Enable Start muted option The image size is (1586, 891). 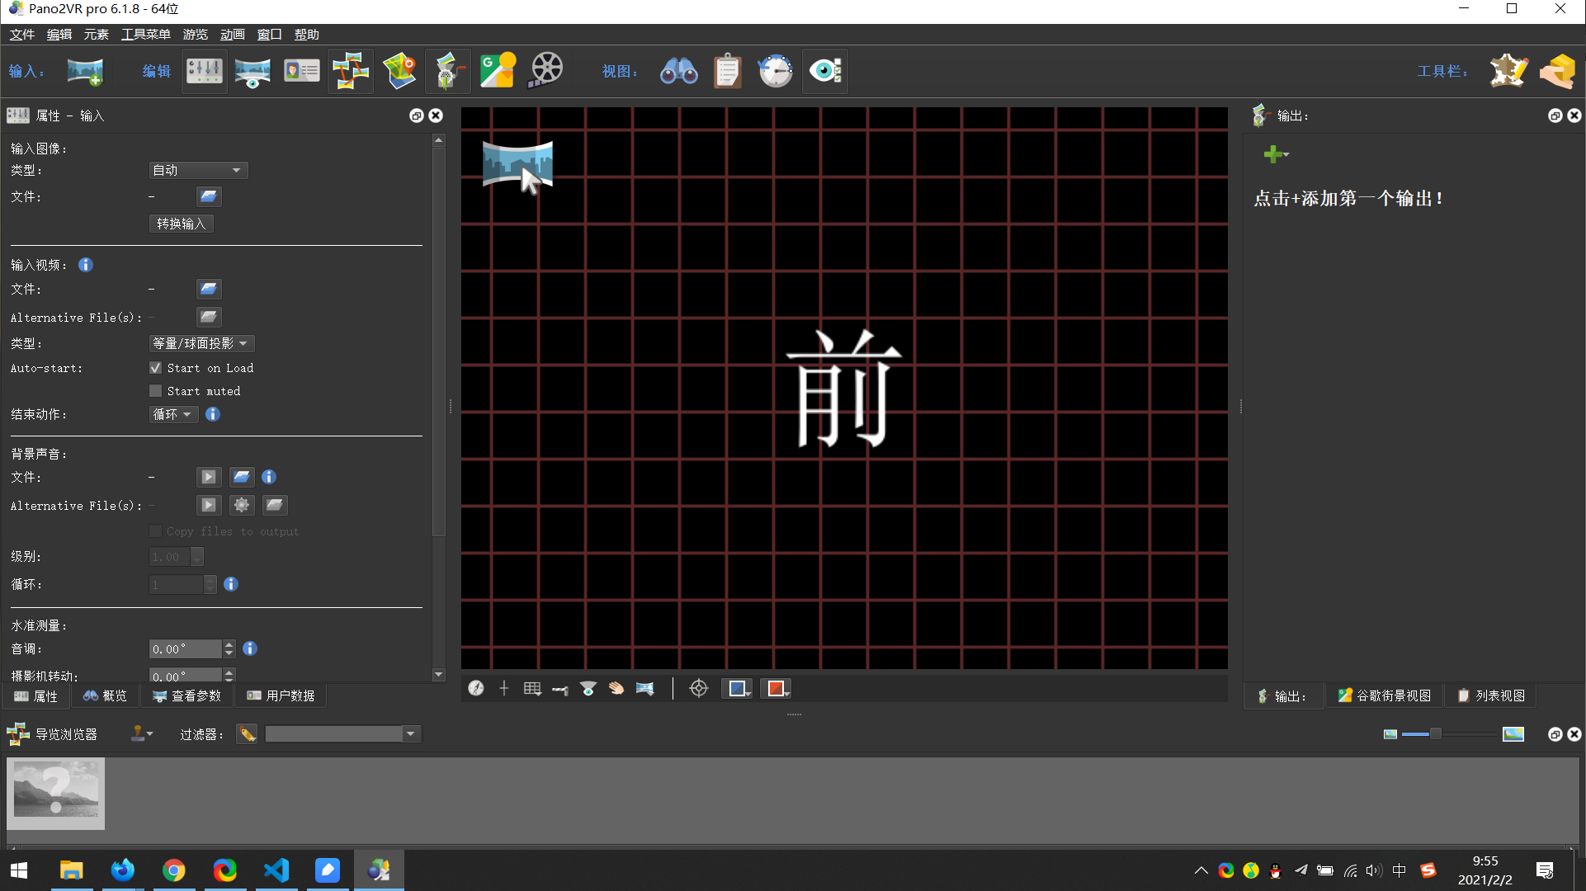pos(155,390)
